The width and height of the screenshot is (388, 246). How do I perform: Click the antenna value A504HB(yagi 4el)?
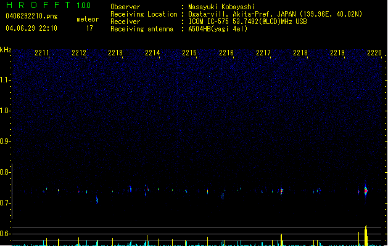[218, 29]
